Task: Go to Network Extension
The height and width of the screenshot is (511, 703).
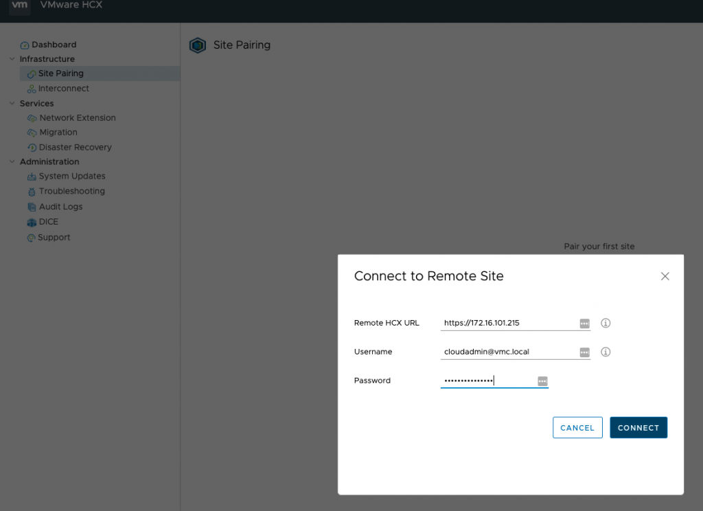Action: 78,118
